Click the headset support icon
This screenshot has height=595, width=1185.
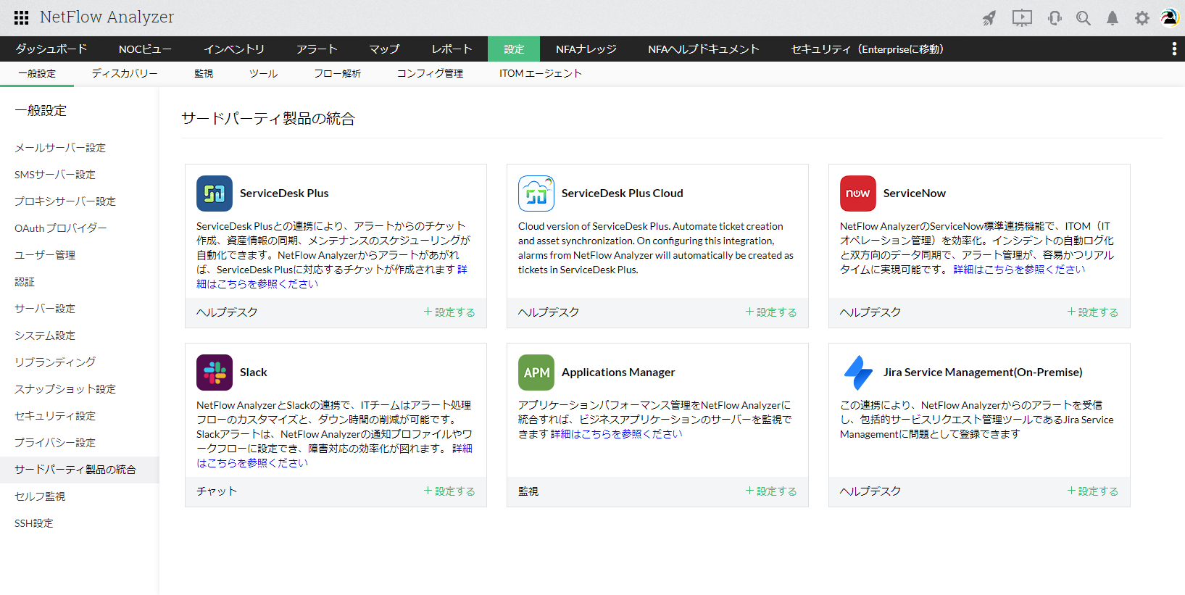1055,18
